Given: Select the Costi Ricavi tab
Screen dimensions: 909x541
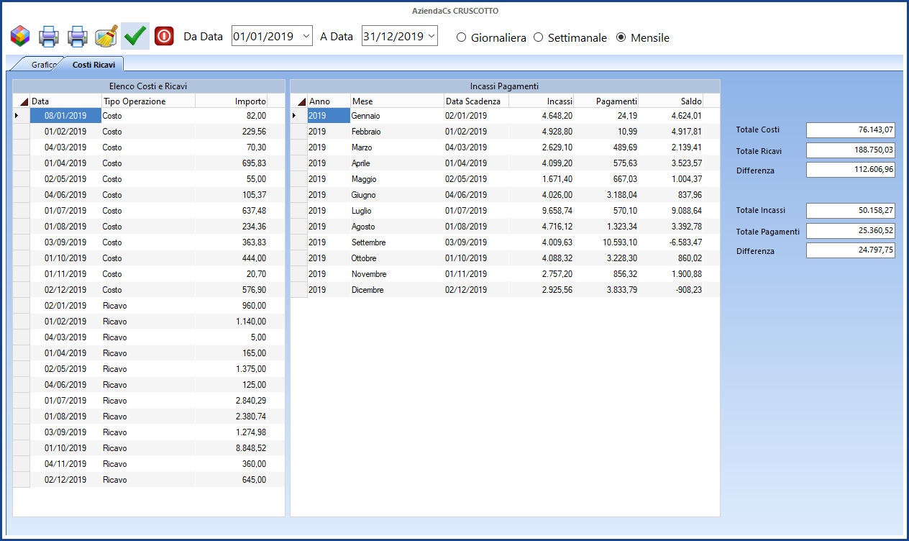Looking at the screenshot, I should pos(93,65).
